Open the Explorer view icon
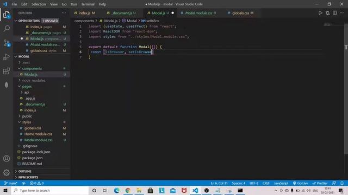The width and height of the screenshot is (348, 195). 7,15
